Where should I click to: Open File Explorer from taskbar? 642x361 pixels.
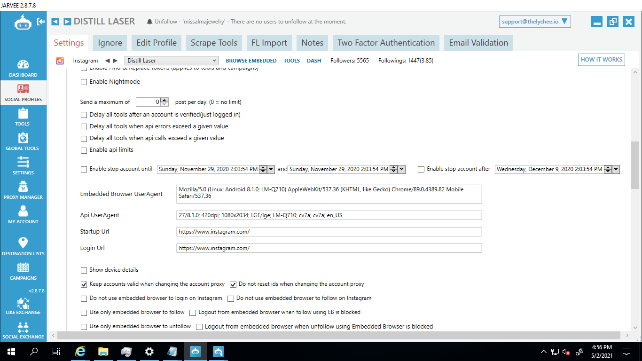(x=103, y=352)
